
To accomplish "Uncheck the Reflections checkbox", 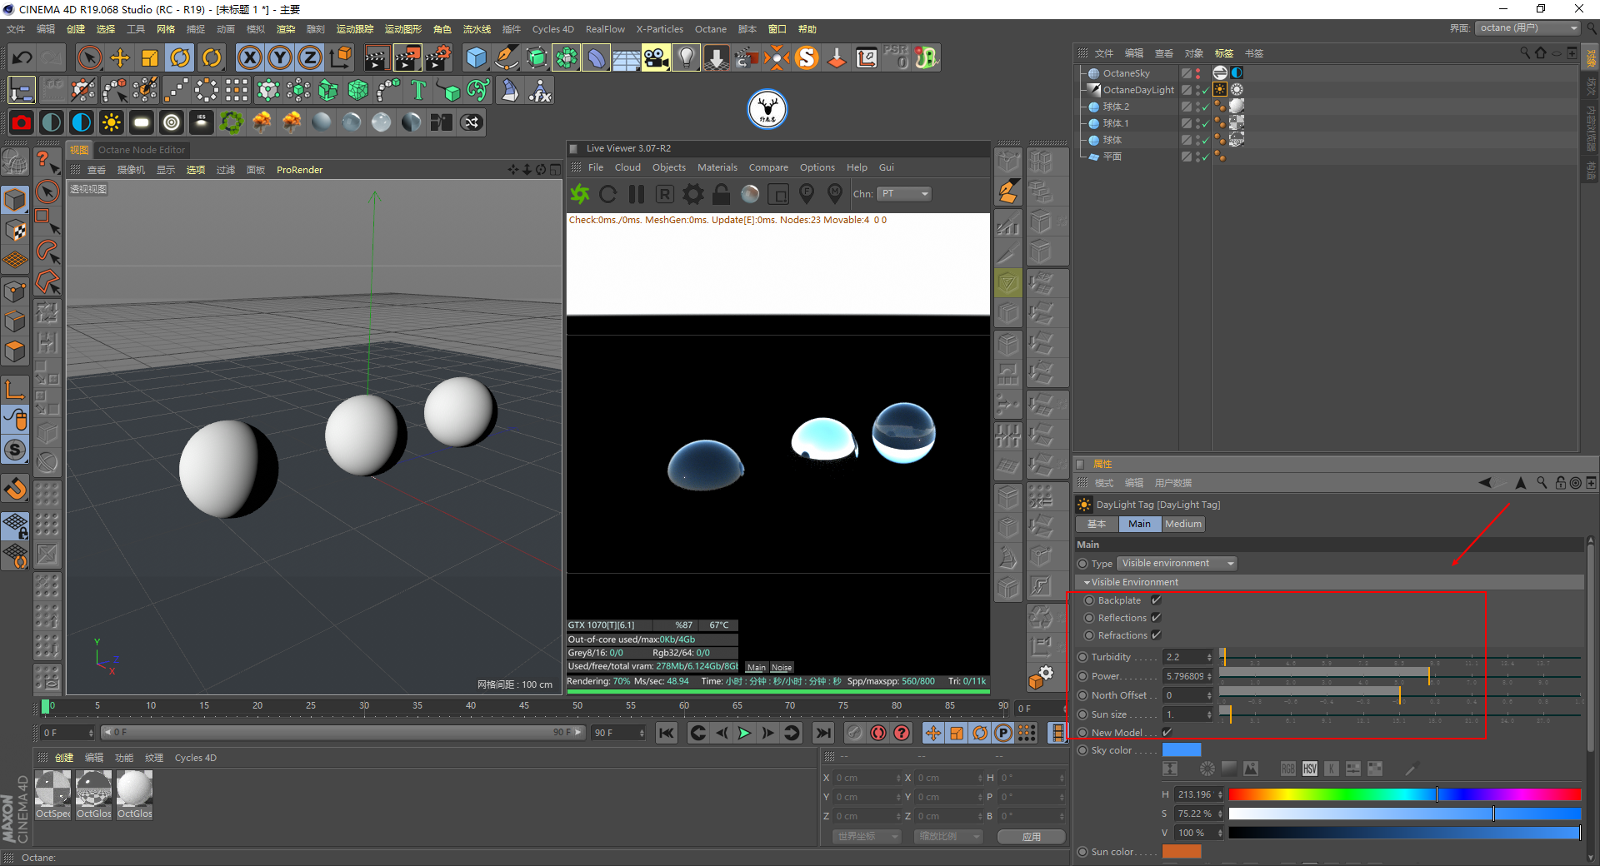I will 1156,618.
